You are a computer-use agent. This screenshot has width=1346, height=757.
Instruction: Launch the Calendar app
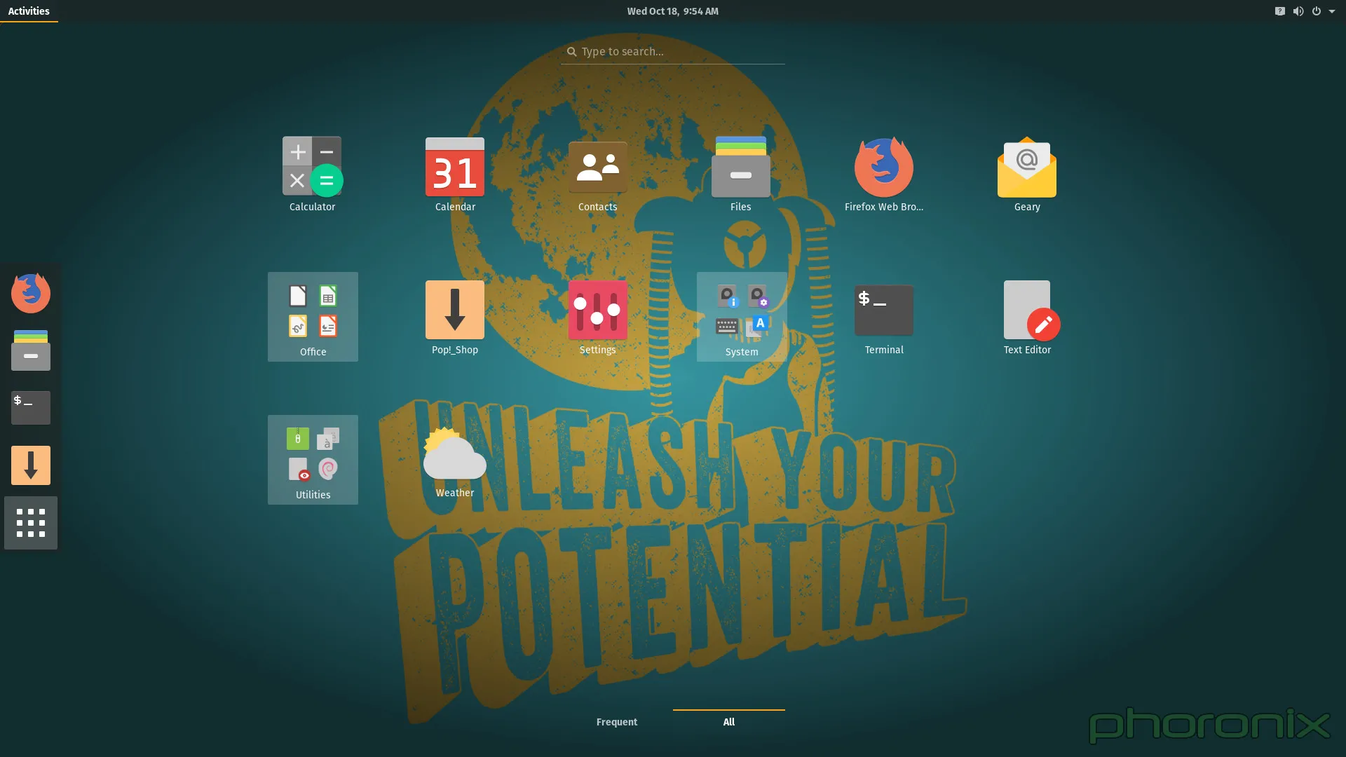[x=455, y=174]
